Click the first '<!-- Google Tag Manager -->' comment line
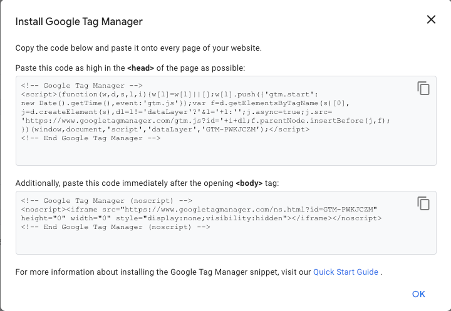The width and height of the screenshot is (451, 311). coord(81,86)
